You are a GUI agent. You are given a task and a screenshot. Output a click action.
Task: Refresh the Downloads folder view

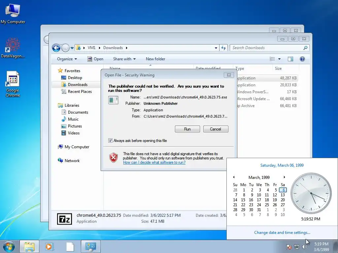[223, 48]
